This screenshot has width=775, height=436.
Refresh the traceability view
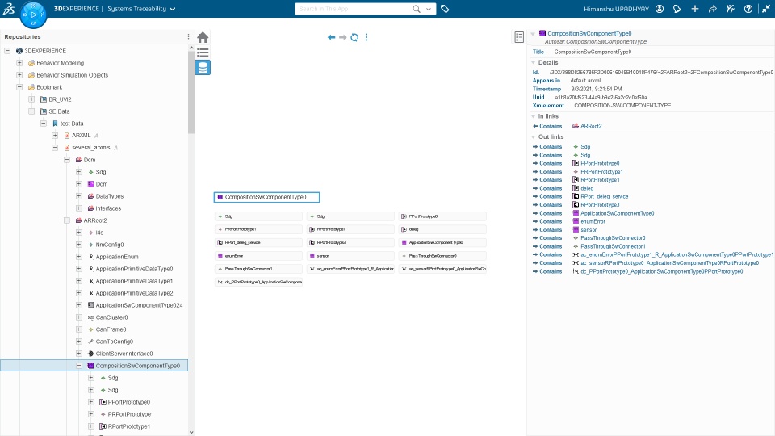[x=354, y=37]
